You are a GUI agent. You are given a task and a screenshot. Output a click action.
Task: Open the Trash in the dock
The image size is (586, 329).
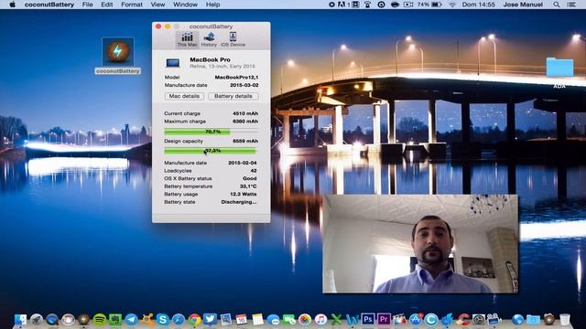click(x=565, y=319)
